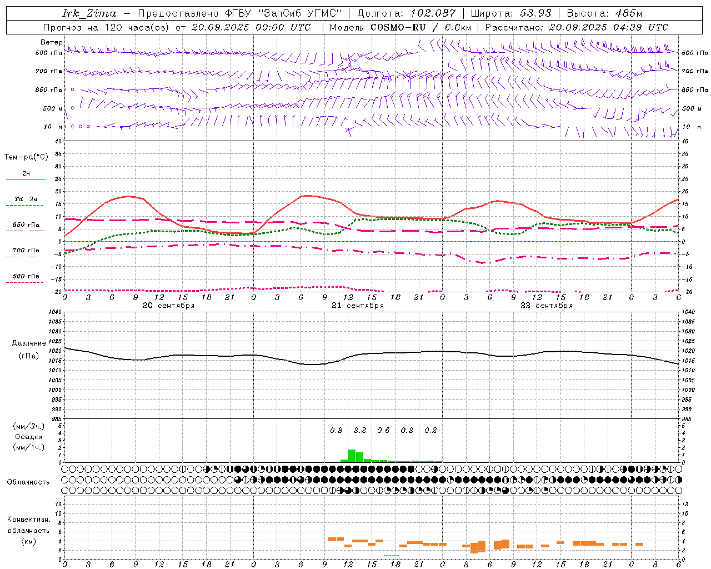This screenshot has height=569, width=711.
Task: Click the calculation time 20.09.2025 04:39 UTC
Action: pyautogui.click(x=609, y=27)
